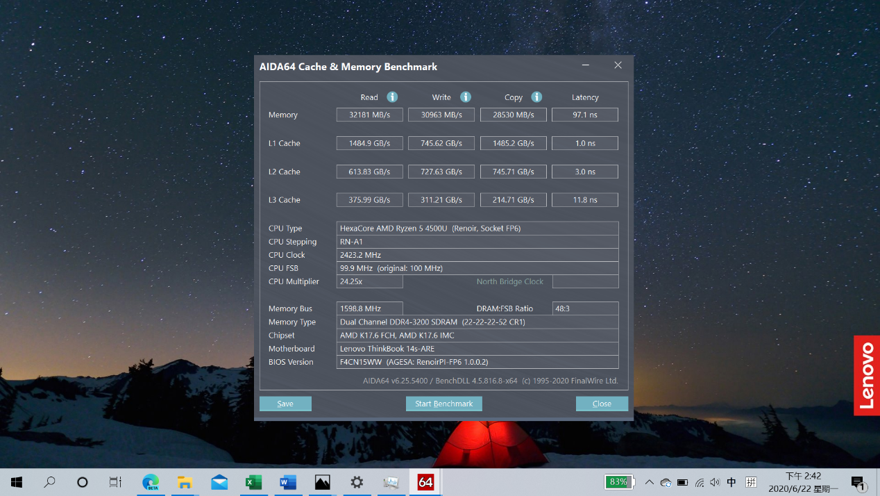
Task: Launch Excel from the taskbar
Action: [x=253, y=482]
